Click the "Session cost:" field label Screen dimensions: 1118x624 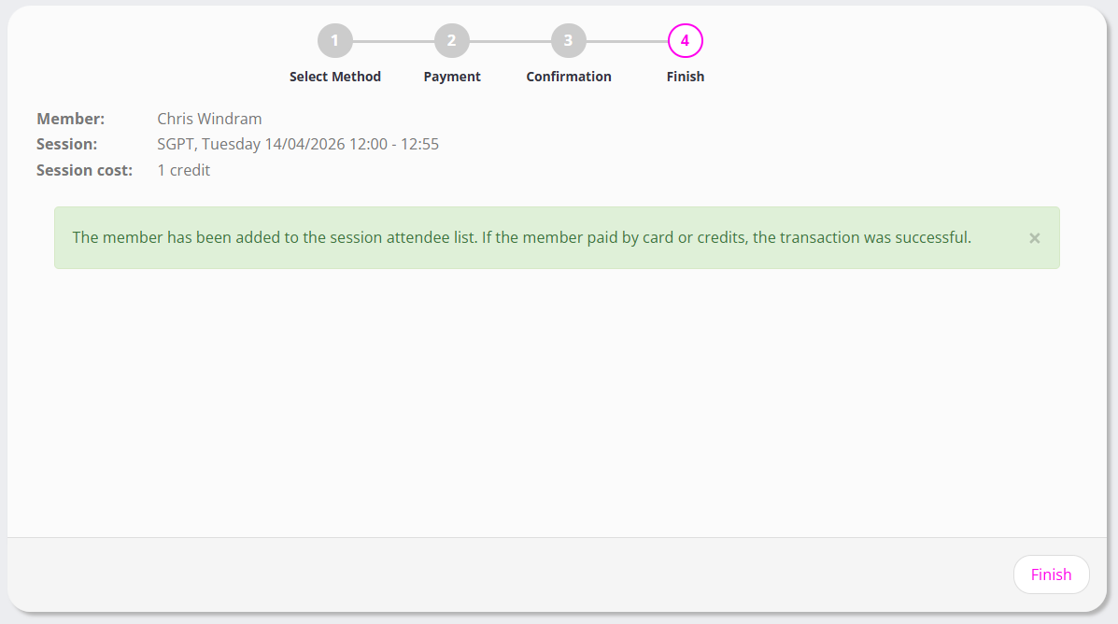point(85,170)
